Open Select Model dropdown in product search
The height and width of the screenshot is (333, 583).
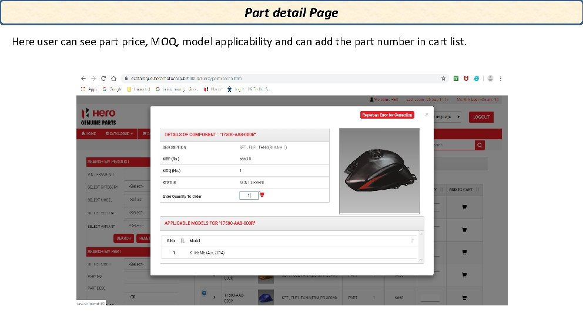tap(137, 200)
